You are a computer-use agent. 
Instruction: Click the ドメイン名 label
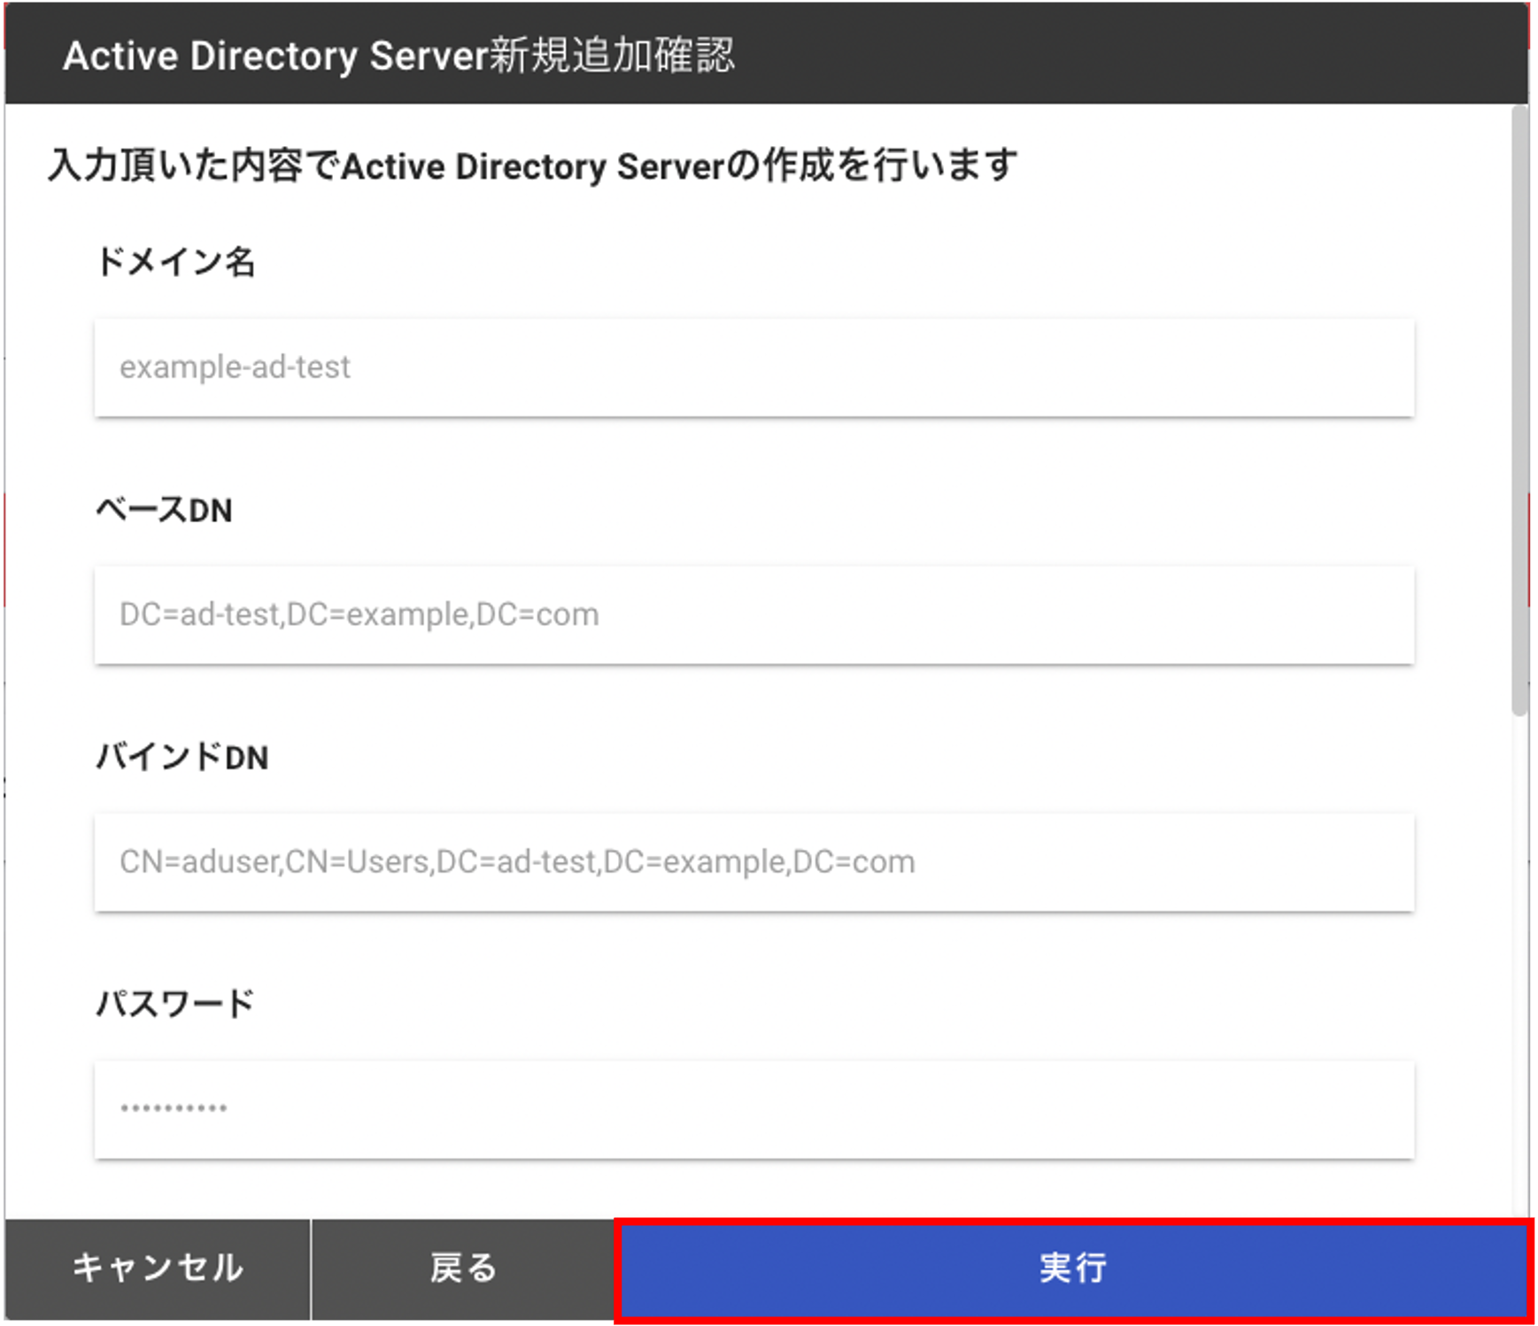click(x=175, y=262)
